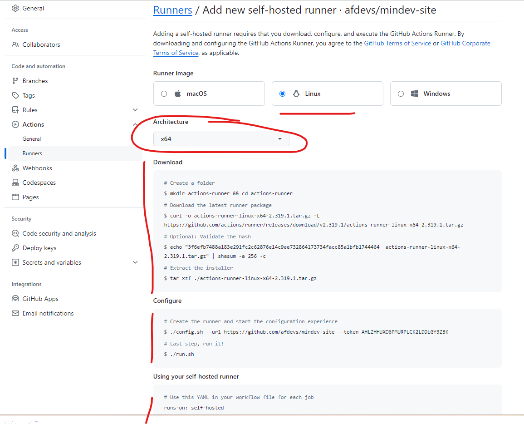Image resolution: width=524 pixels, height=424 pixels.
Task: Select the Linux runner image radio button
Action: point(282,94)
